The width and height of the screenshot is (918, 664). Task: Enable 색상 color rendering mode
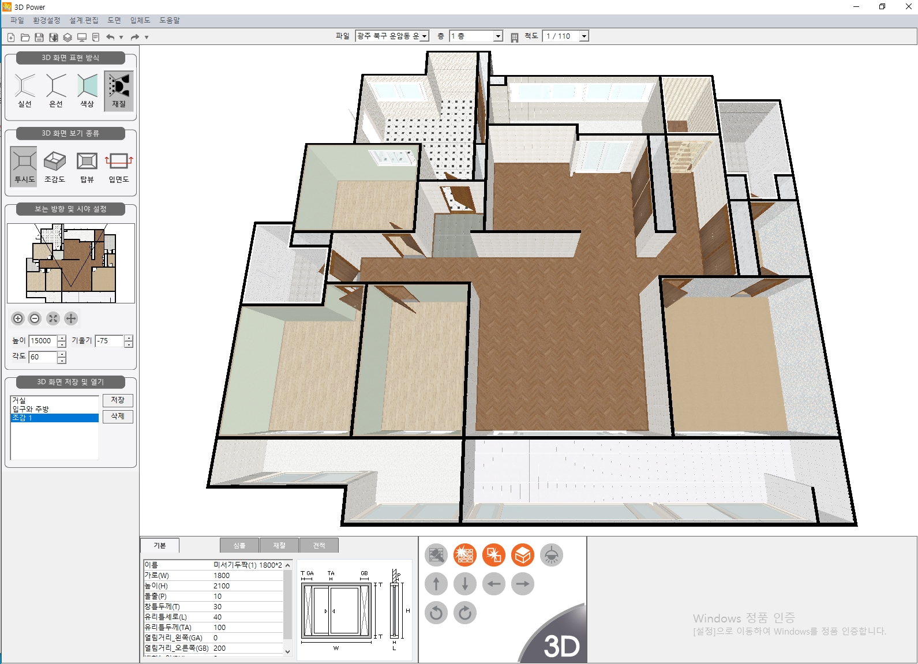(87, 87)
